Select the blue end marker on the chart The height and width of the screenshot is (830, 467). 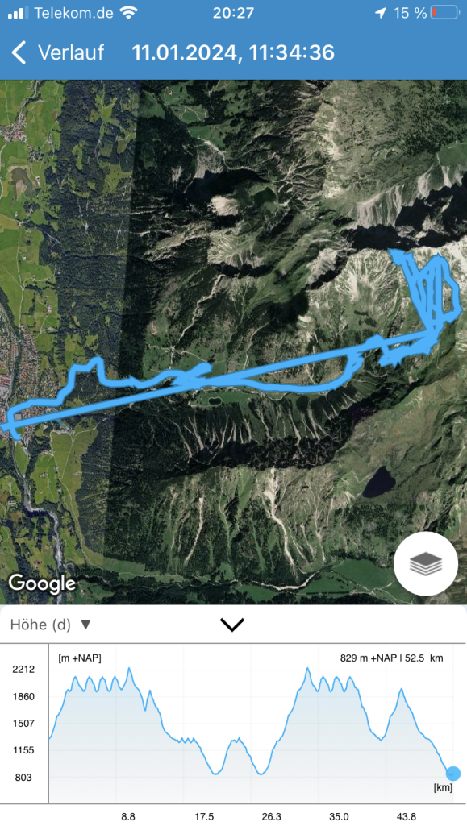point(452,774)
